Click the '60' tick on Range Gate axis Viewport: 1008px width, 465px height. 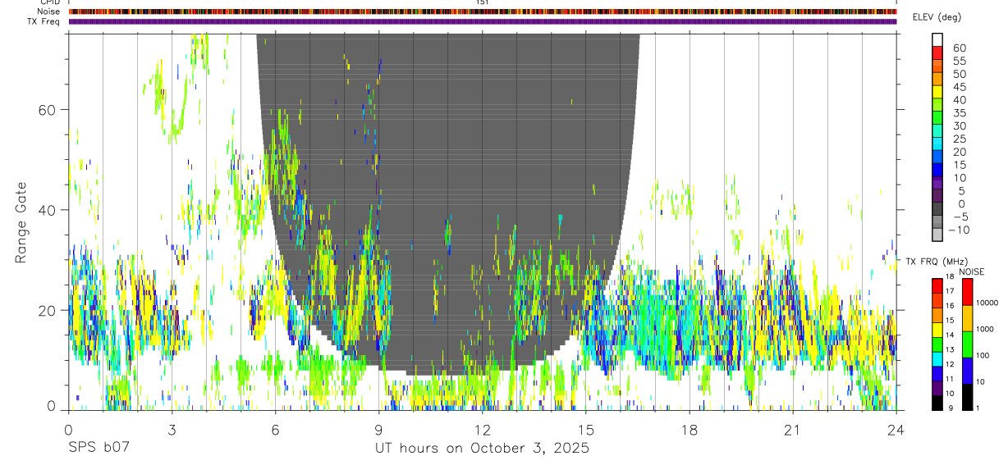pyautogui.click(x=48, y=109)
